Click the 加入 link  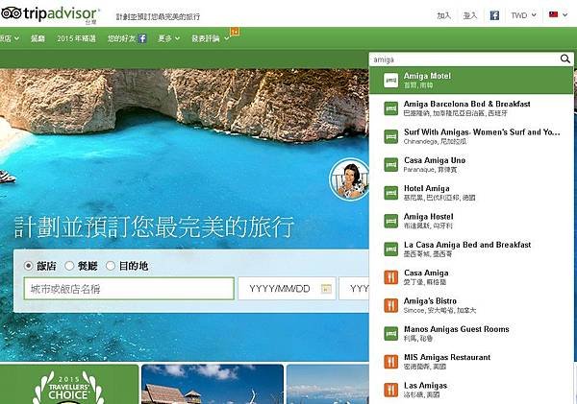click(x=443, y=15)
